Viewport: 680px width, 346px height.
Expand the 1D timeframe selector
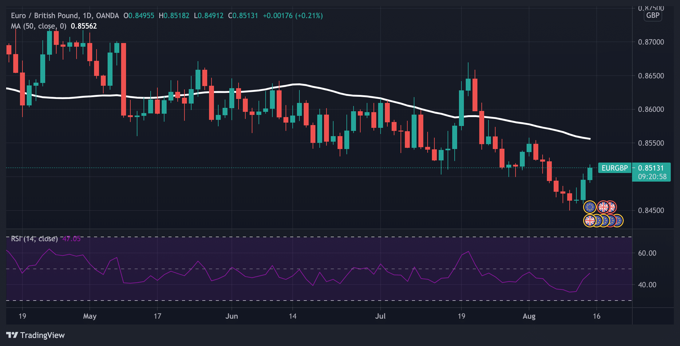coord(89,16)
